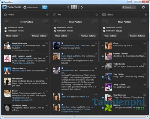Open the @LassieOscar mention link
150x119 pixels.
(x=18, y=98)
